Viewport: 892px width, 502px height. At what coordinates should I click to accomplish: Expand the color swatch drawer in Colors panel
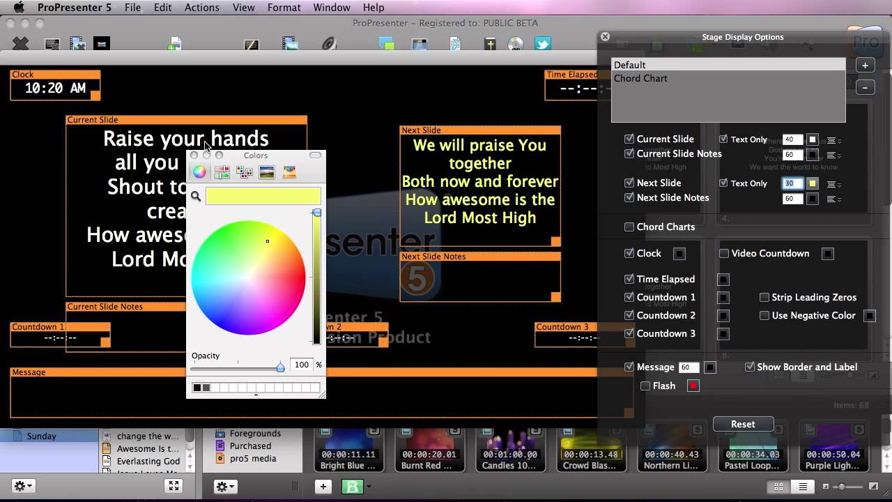coord(256,395)
